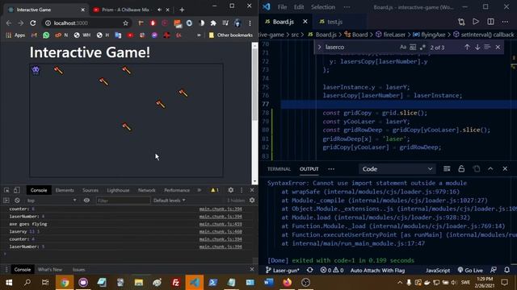Mute the YouTube tab audio icon
Screen dimensions: 517x290
160,10
